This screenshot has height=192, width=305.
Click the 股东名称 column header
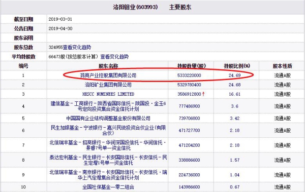tap(108, 66)
